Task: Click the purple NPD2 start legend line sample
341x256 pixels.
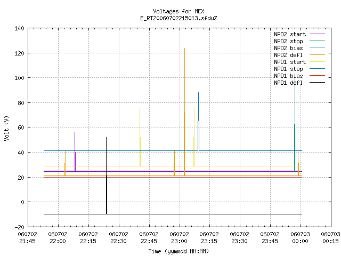Action: point(318,34)
